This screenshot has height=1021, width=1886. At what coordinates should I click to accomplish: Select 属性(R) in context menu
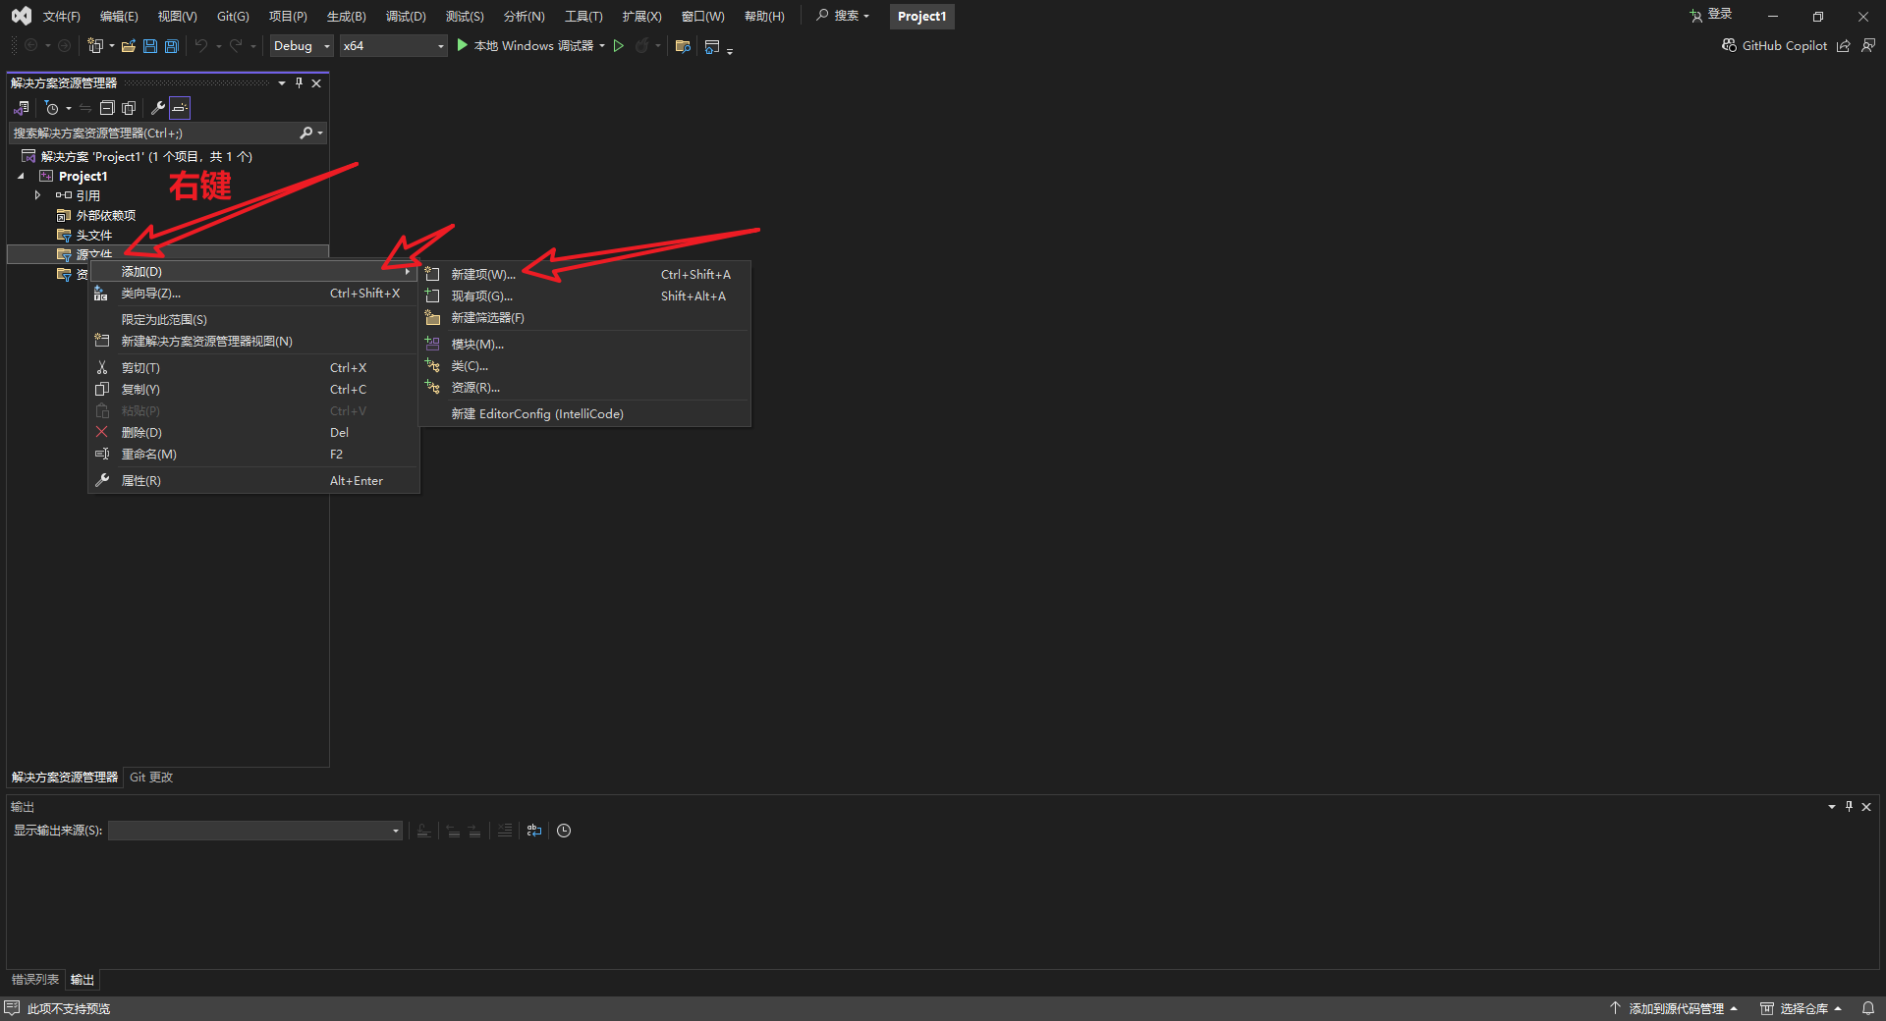[x=253, y=481]
